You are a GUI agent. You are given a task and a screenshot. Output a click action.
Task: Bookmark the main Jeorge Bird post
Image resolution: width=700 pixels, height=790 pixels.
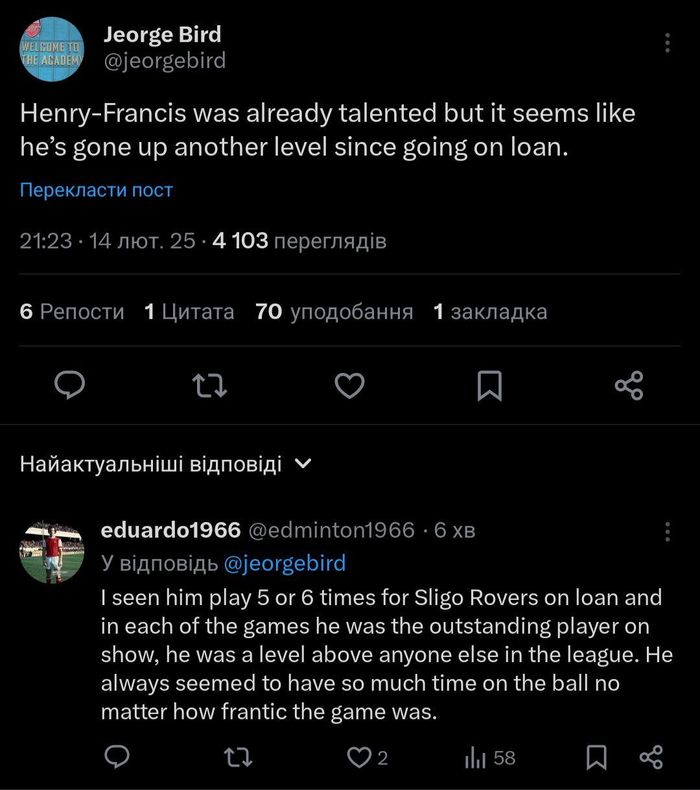pos(489,385)
